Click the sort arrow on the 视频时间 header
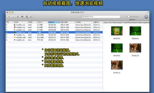This screenshot has width=154, height=93. coord(59,22)
